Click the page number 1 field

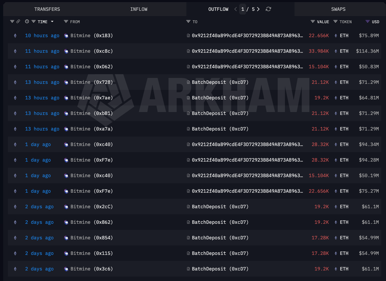coord(243,9)
